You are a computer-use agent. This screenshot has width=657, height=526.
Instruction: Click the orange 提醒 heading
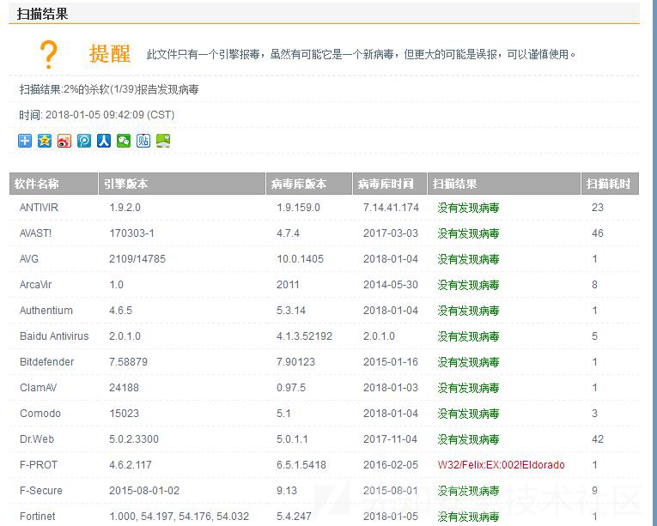[110, 54]
